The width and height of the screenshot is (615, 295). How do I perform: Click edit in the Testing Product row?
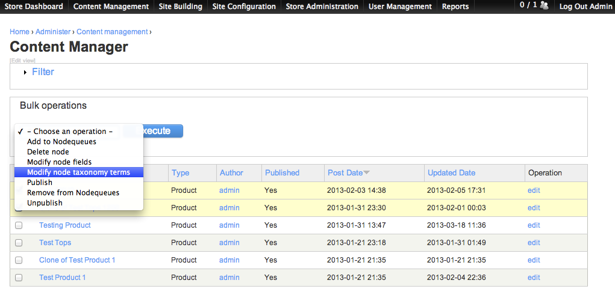534,225
